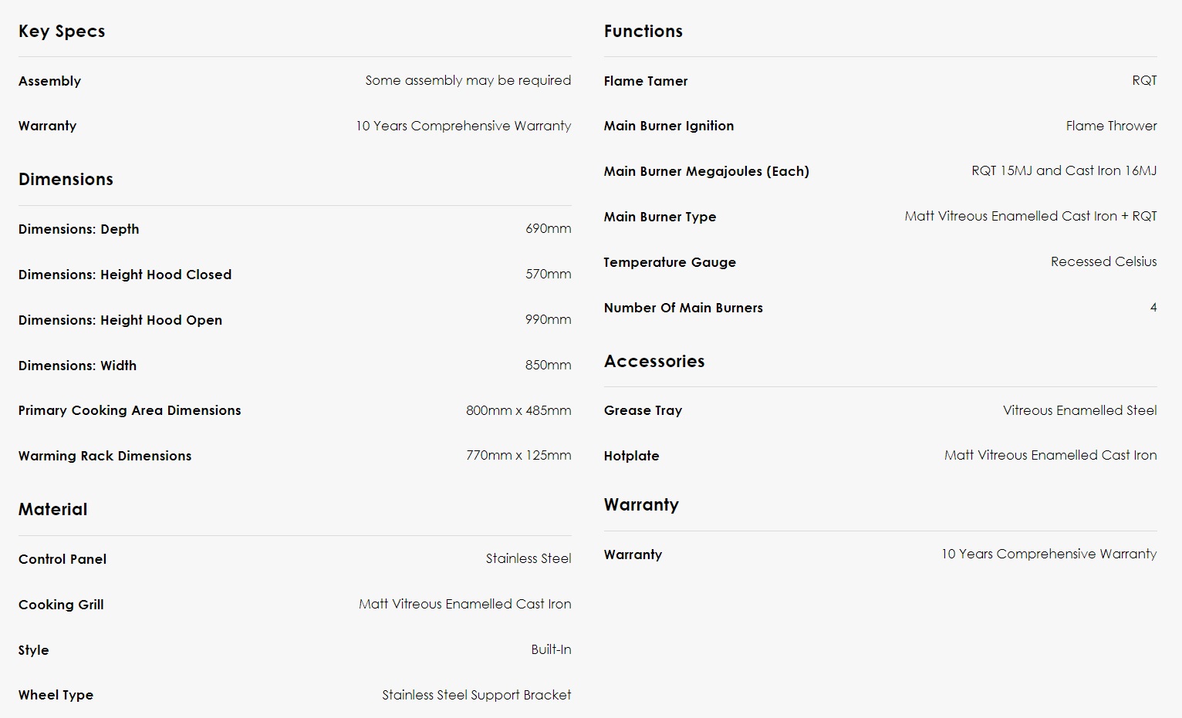Screen dimensions: 1182x718
Task: Click the Functions section heading
Action: click(x=643, y=31)
